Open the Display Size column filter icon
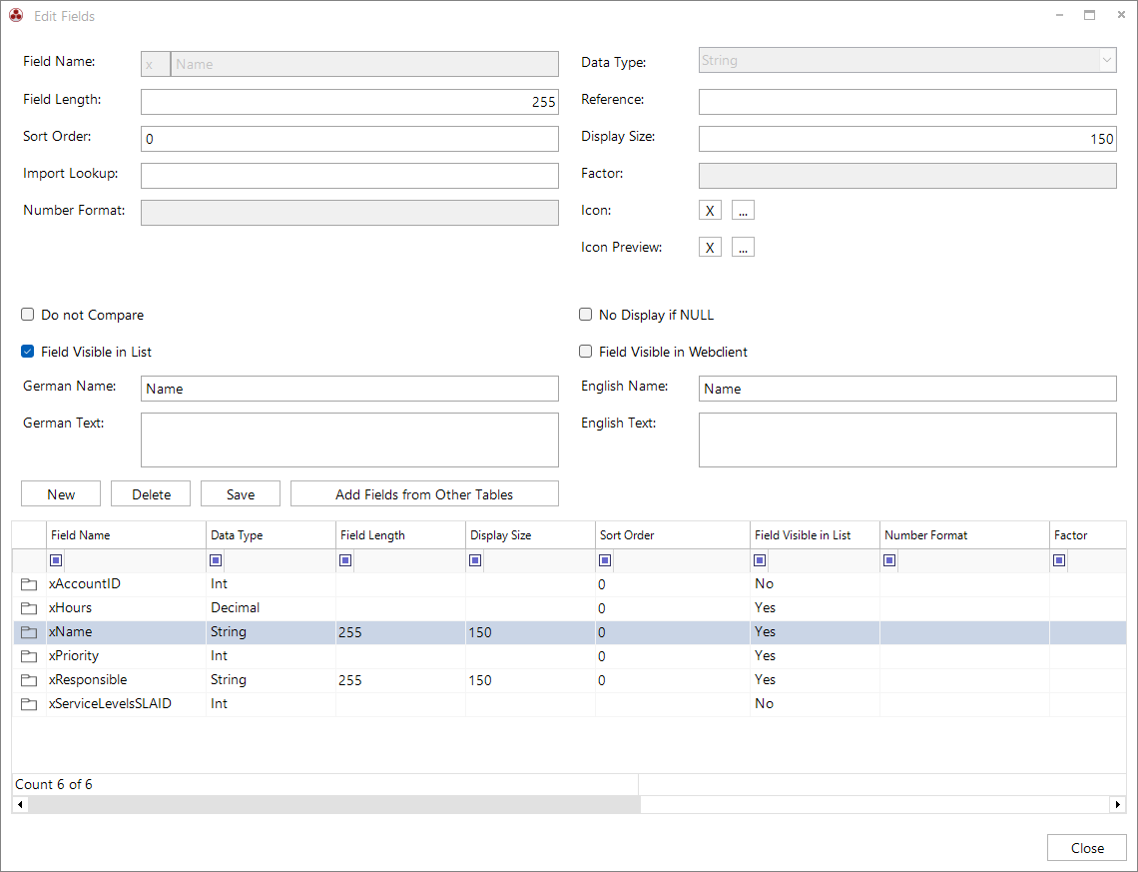This screenshot has width=1138, height=872. [x=475, y=560]
